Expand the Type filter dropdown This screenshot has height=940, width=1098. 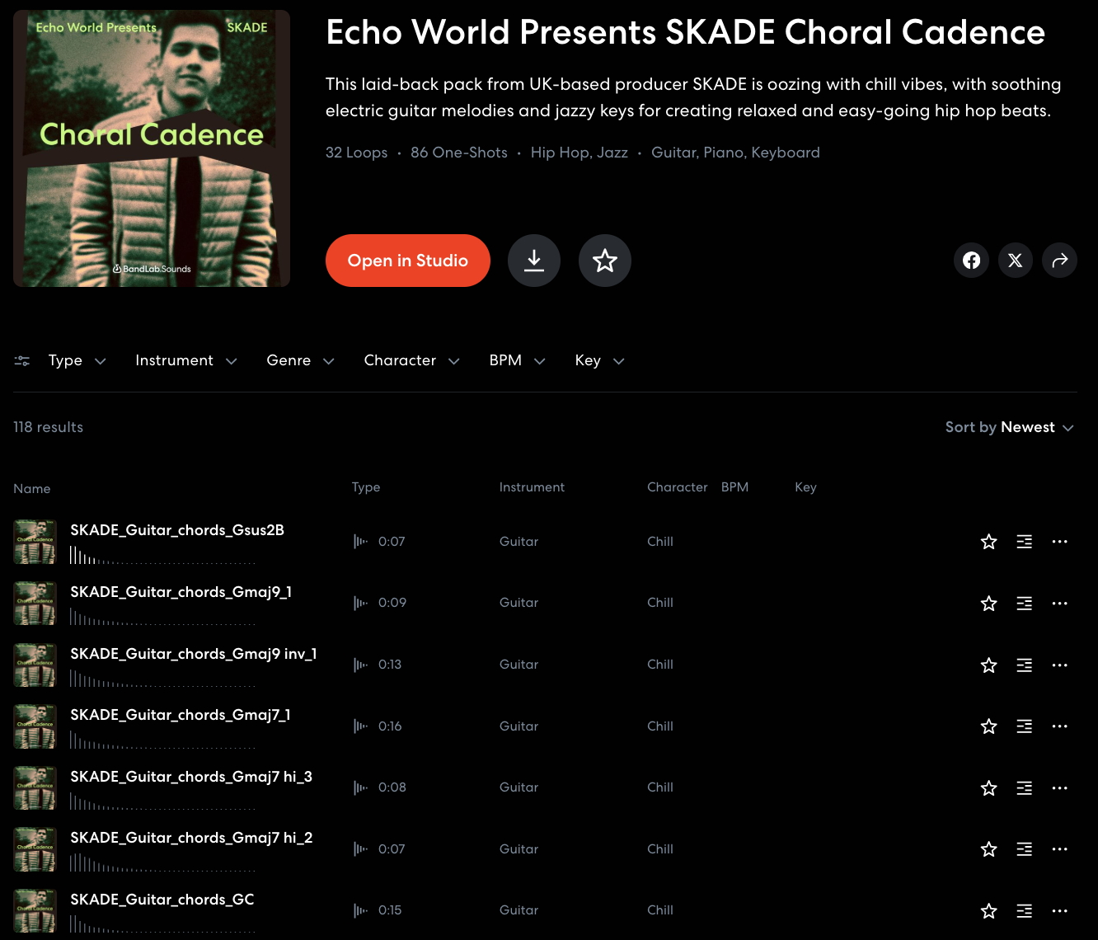tap(77, 360)
